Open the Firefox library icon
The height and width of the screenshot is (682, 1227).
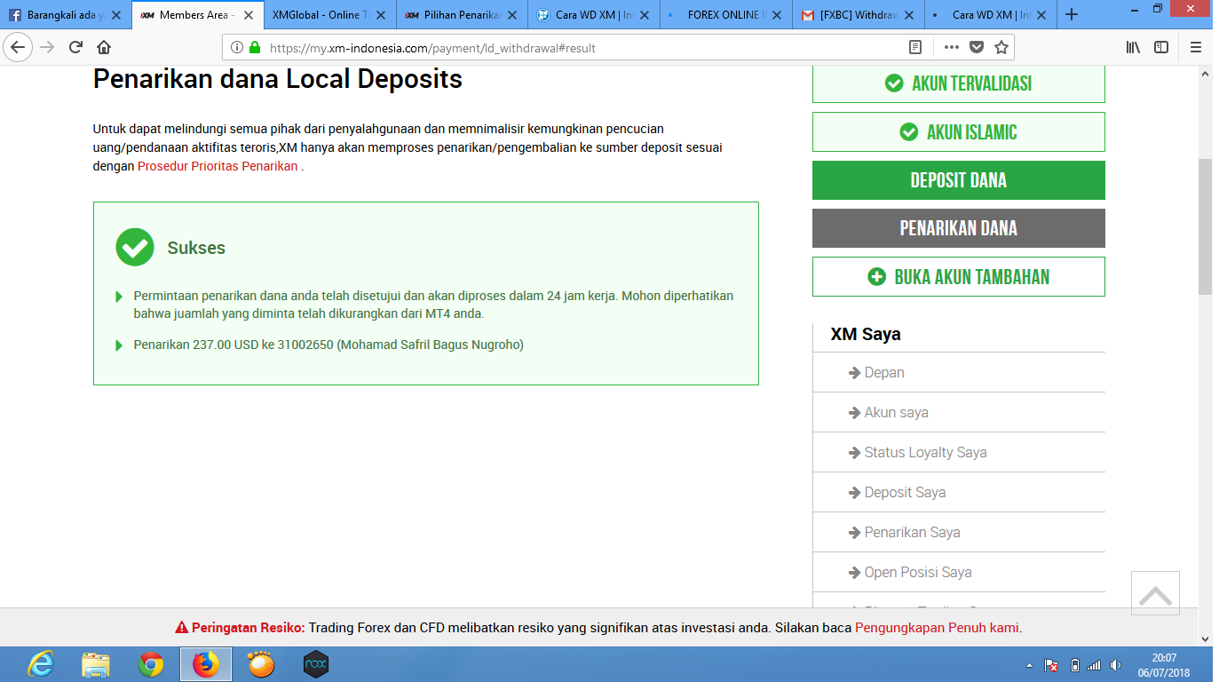pyautogui.click(x=1133, y=48)
